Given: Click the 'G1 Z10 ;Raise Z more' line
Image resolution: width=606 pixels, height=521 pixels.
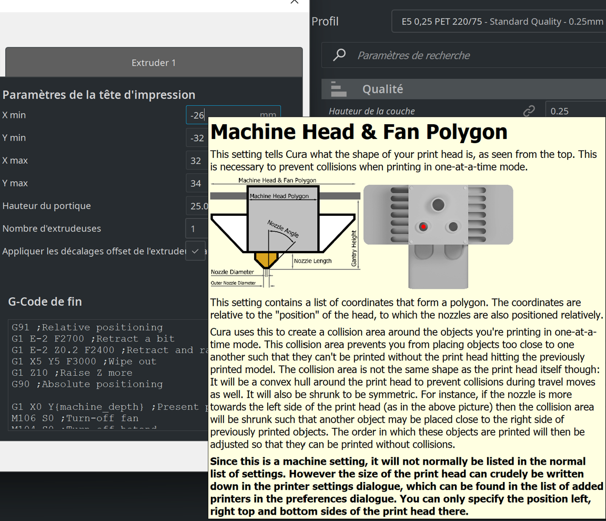Looking at the screenshot, I should (x=72, y=373).
